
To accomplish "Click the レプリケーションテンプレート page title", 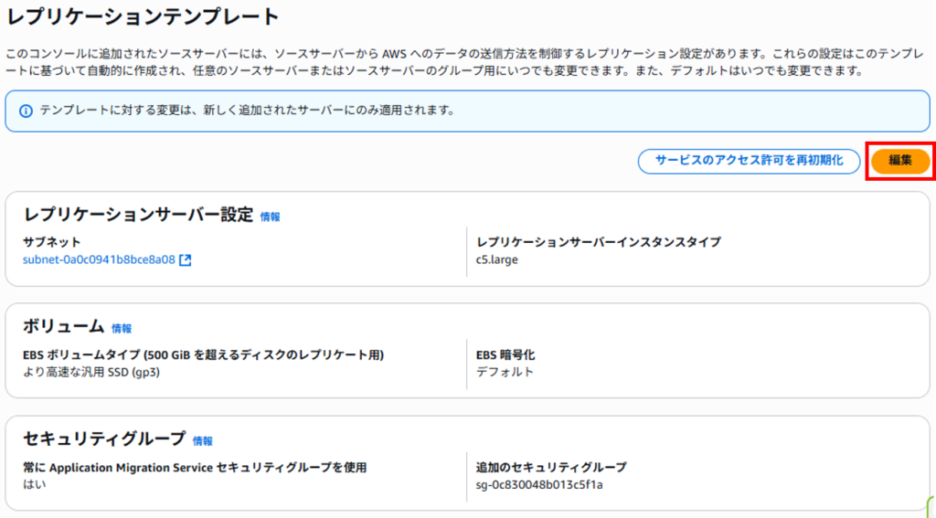I will (x=143, y=16).
